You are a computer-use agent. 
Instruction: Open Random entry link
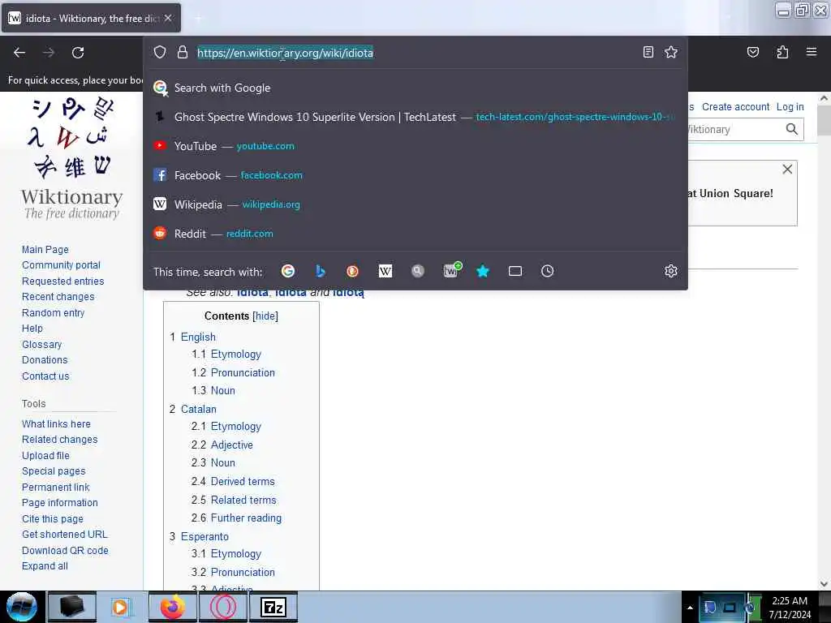point(53,313)
